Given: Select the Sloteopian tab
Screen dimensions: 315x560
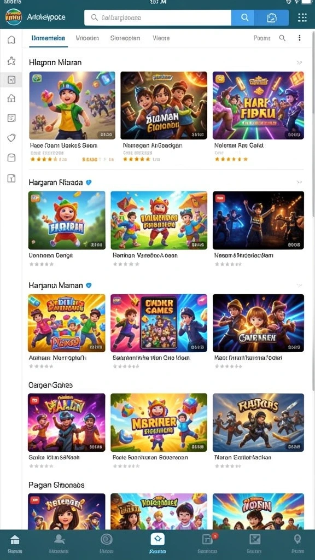Looking at the screenshot, I should pos(125,38).
